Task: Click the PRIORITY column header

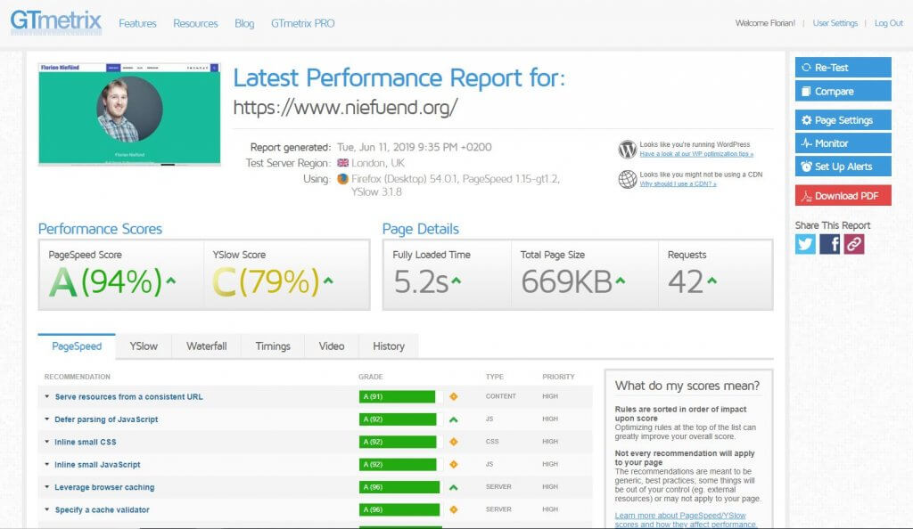Action: click(558, 377)
